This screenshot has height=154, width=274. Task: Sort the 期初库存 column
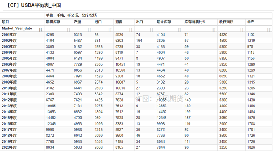68,30
